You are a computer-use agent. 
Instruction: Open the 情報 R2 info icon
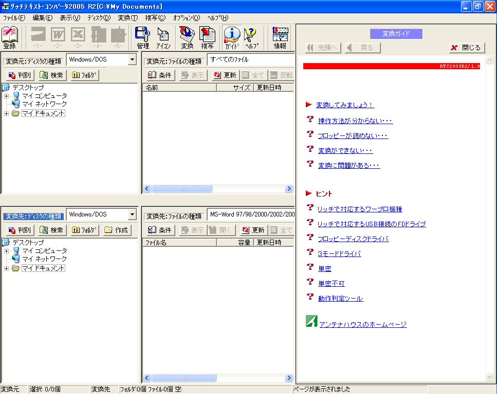click(x=280, y=37)
